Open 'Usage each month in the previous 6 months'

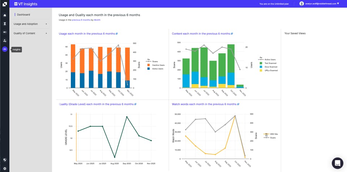coord(87,34)
